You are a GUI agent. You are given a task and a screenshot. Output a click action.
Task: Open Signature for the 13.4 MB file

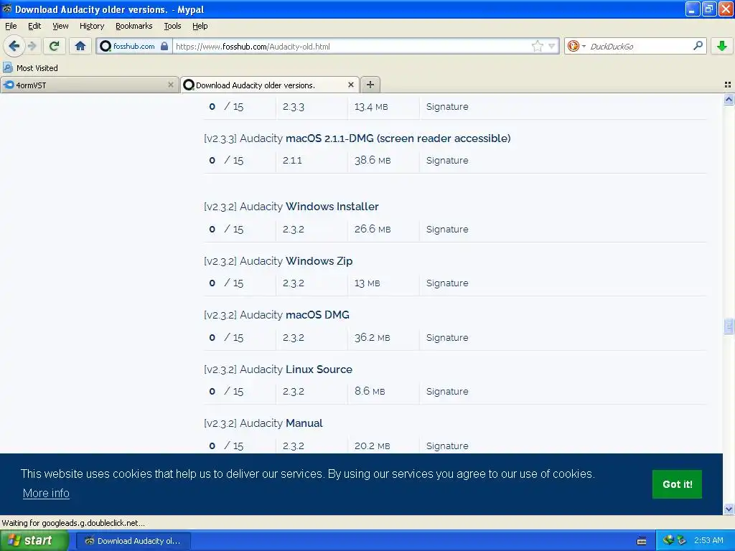point(447,107)
